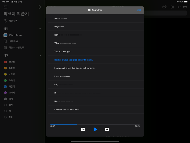Check battery indicator icon
This screenshot has width=190, height=143.
click(186, 2)
